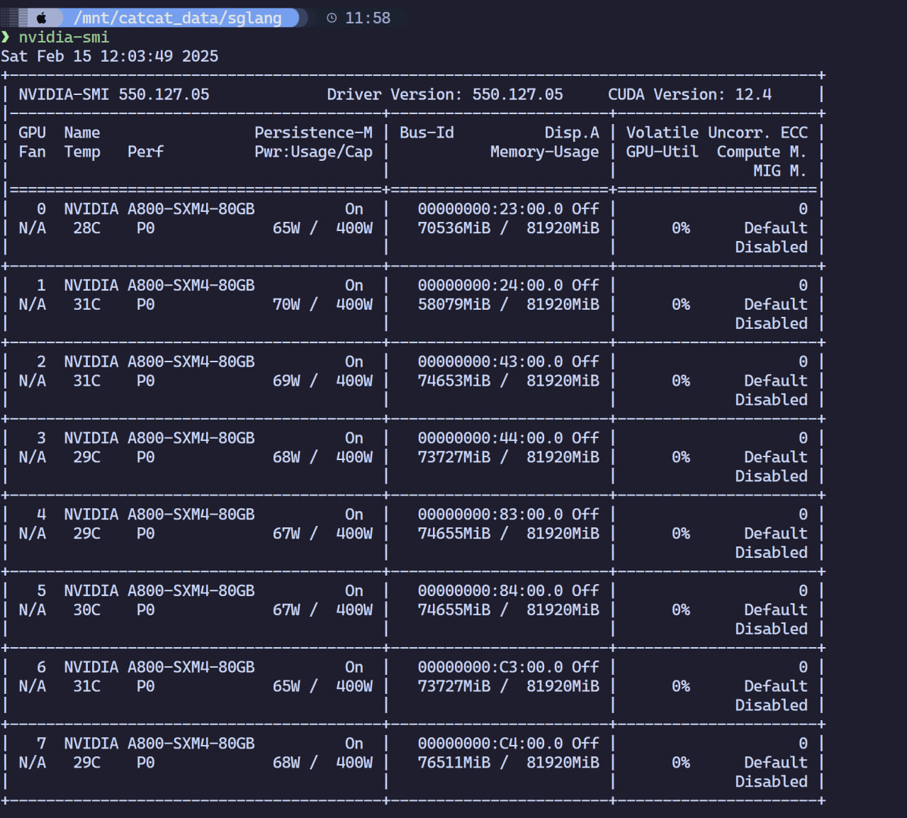This screenshot has height=818, width=907.
Task: Click bus ID 00000000:C3:00.0
Action: (490, 667)
